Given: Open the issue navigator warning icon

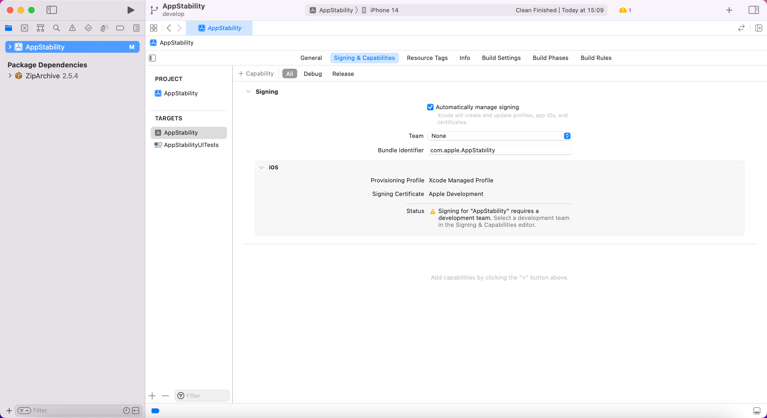Looking at the screenshot, I should (72, 28).
